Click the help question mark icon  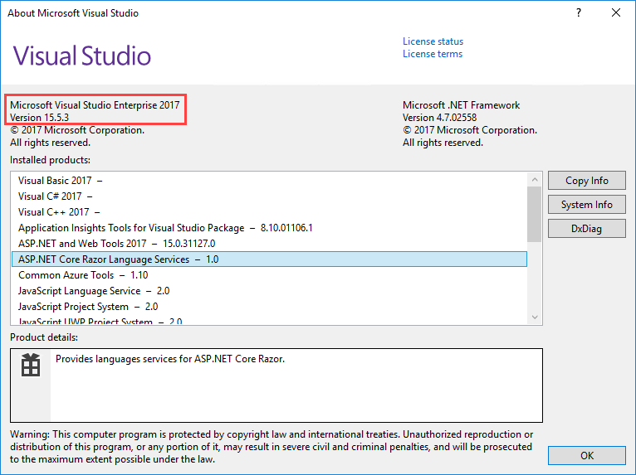pos(579,13)
